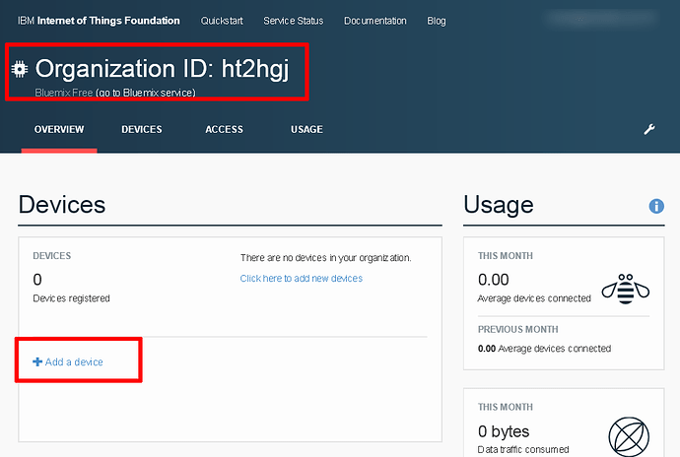Click IBM Internet of Things Foundation logo
The image size is (680, 457).
(x=99, y=21)
